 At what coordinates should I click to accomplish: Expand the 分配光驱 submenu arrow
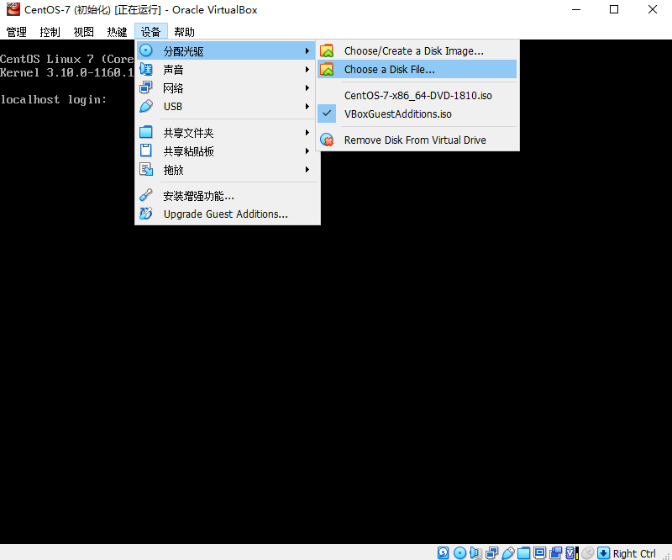click(x=307, y=50)
